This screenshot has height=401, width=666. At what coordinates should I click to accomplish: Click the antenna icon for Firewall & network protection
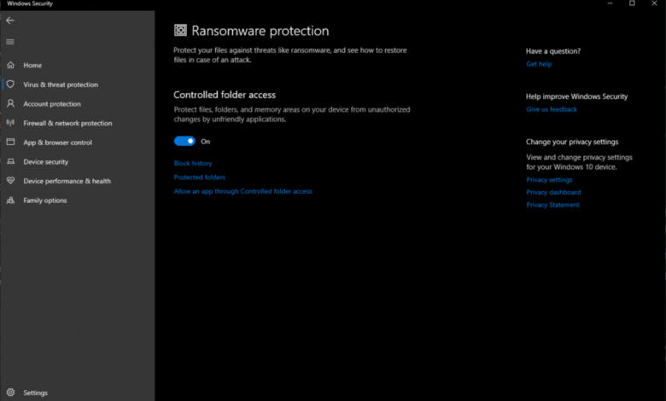click(10, 123)
